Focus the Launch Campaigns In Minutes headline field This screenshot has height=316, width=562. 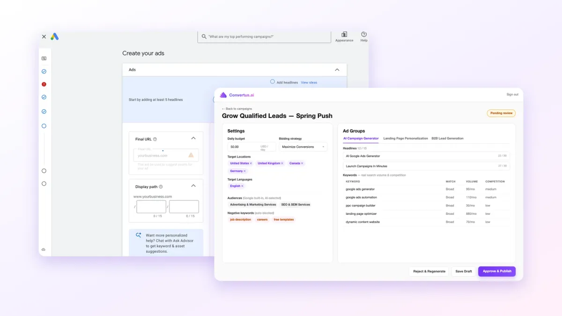pos(426,166)
